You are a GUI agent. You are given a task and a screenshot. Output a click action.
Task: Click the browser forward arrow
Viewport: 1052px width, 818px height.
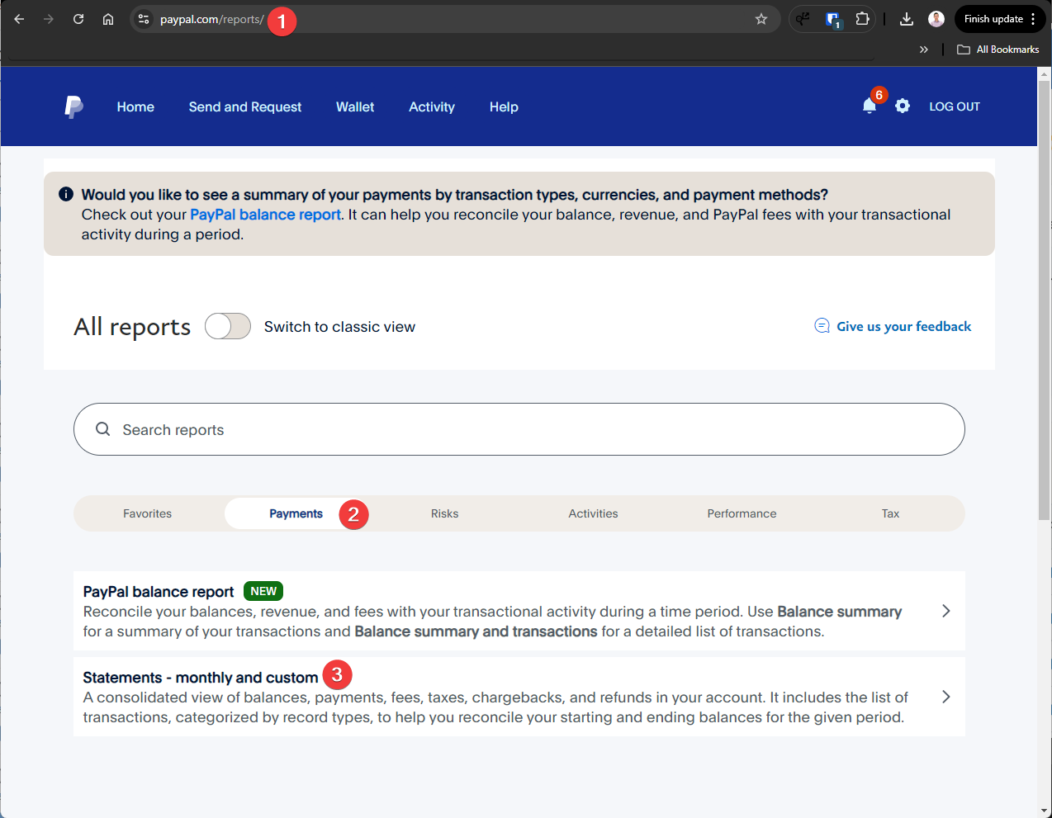[49, 19]
